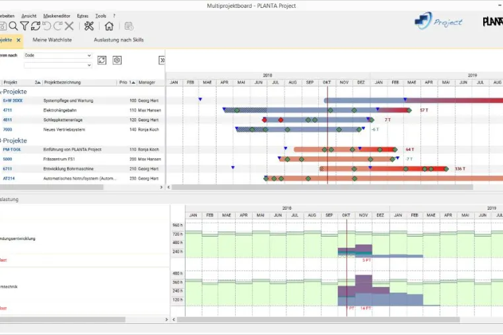Image resolution: width=503 pixels, height=335 pixels.
Task: Click blue triangle marker in S+W 20XX row near MAE
Action: (x=200, y=100)
